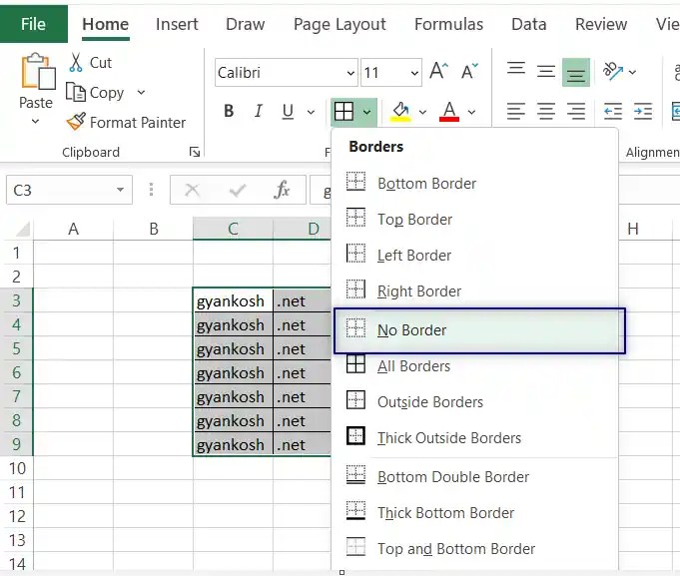Click the formula bar Cancel X icon
This screenshot has width=680, height=576.
coord(192,190)
